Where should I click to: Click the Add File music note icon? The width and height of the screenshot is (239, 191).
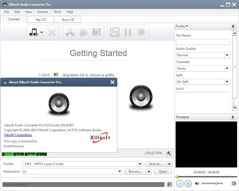pos(34,32)
